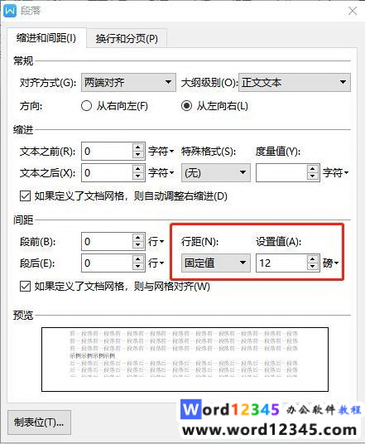The image size is (365, 444).
Task: Open the 行距 dropdown showing 固定值
Action: click(215, 263)
